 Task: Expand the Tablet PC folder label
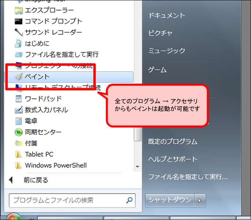[39, 154]
